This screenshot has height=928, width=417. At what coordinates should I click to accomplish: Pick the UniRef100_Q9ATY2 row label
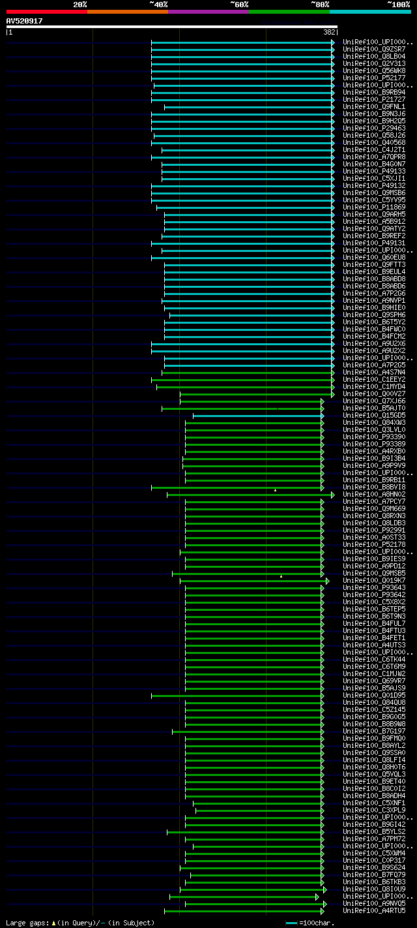374,229
